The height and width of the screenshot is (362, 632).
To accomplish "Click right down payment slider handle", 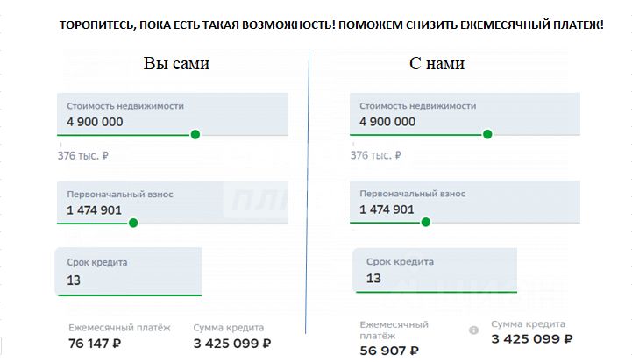I will coord(426,222).
